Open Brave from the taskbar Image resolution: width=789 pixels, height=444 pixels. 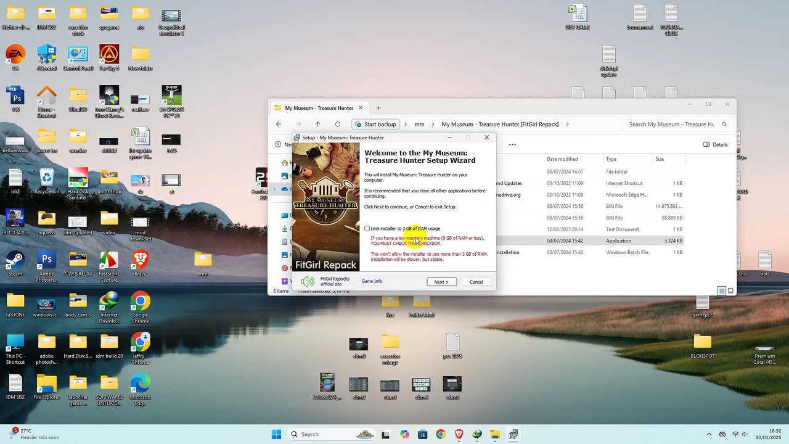coord(459,434)
